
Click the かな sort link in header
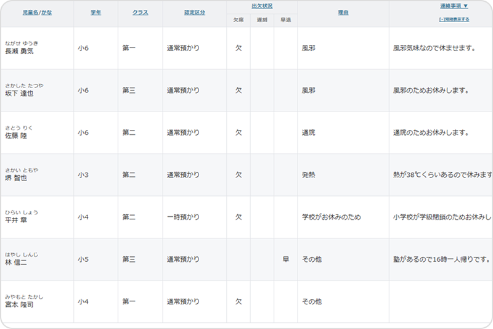tap(47, 13)
